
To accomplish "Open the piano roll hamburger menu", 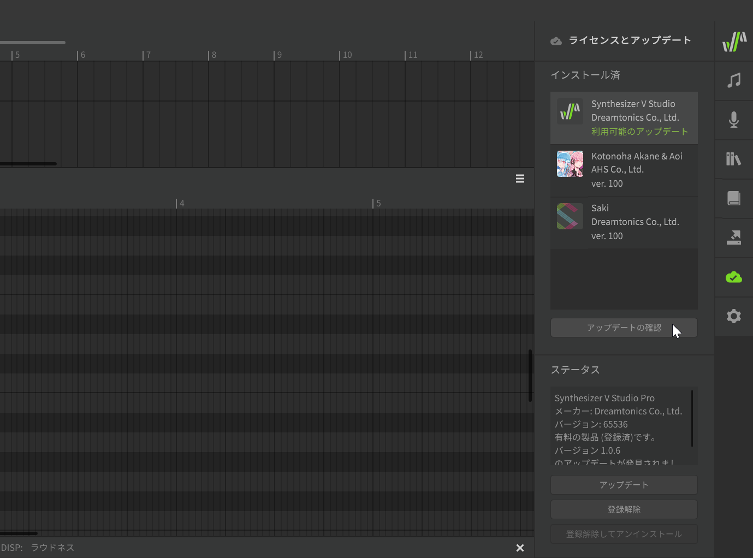I will point(520,179).
